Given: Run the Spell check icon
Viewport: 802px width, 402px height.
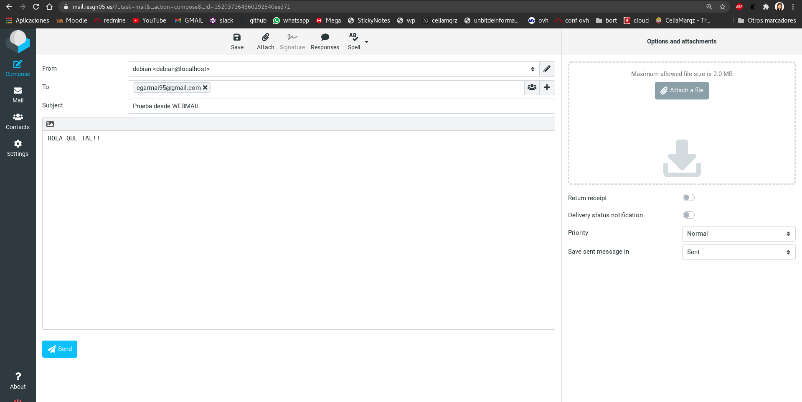Looking at the screenshot, I should 353,38.
